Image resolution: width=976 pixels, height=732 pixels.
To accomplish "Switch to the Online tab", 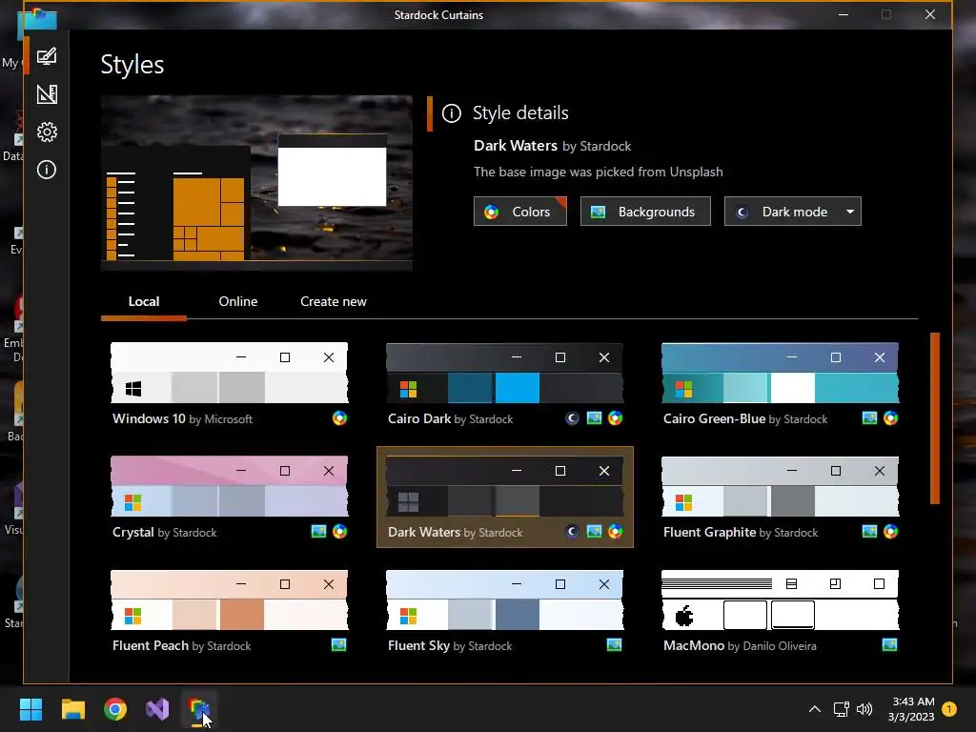I will (x=237, y=301).
